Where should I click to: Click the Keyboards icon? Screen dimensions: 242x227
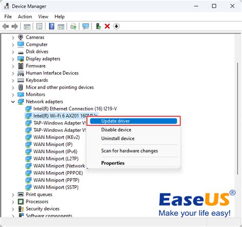click(x=20, y=80)
